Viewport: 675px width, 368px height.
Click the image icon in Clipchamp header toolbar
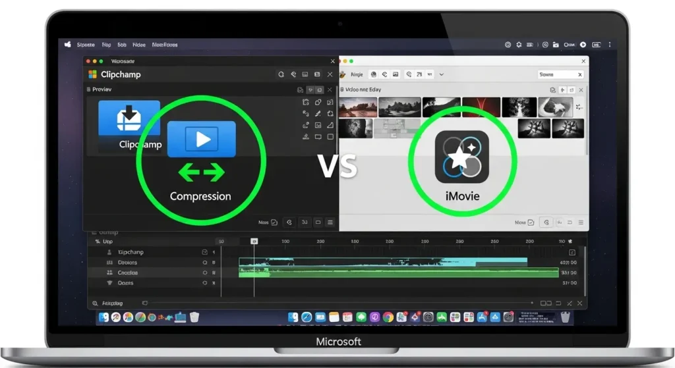point(305,74)
